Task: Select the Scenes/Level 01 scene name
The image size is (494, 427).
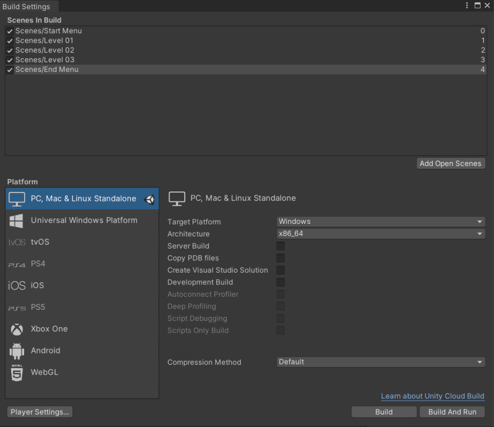Action: tap(44, 40)
